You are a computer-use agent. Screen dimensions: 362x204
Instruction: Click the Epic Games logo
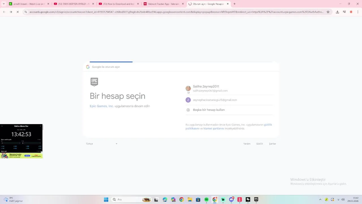click(94, 82)
